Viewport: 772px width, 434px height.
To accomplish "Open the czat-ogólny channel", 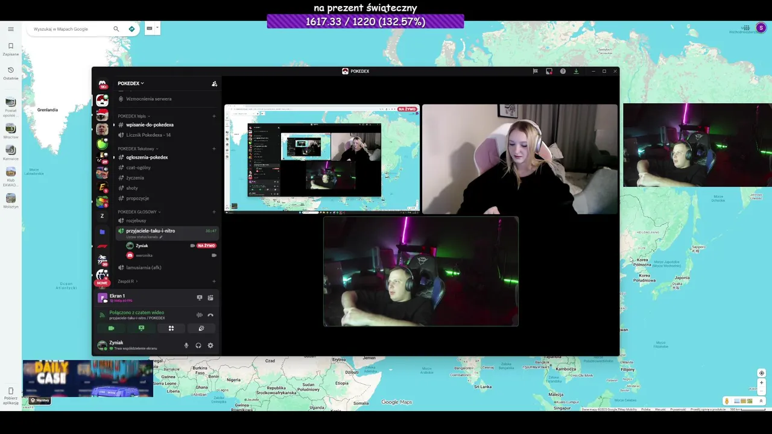I will (166, 168).
